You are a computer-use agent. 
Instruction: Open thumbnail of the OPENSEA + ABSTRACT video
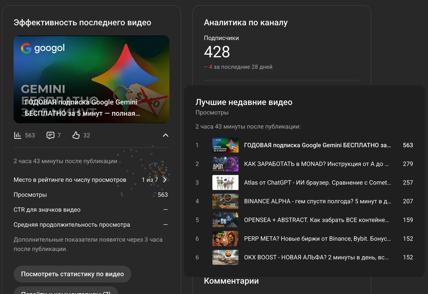tap(225, 220)
